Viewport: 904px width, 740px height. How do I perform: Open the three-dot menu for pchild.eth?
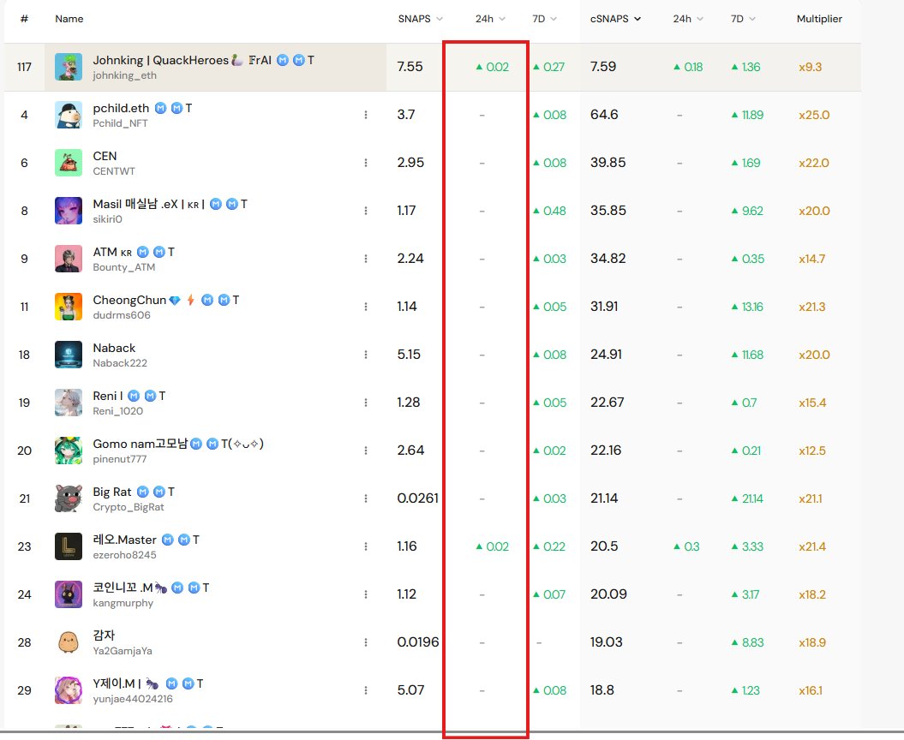366,115
